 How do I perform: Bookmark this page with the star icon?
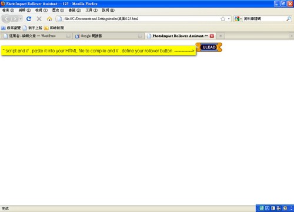pos(223,19)
